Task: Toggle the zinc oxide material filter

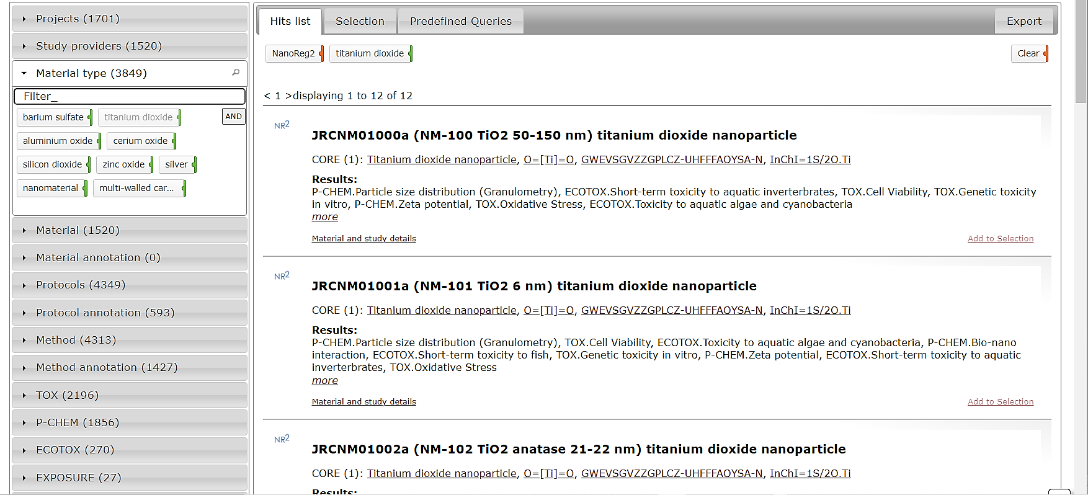Action: pos(123,164)
